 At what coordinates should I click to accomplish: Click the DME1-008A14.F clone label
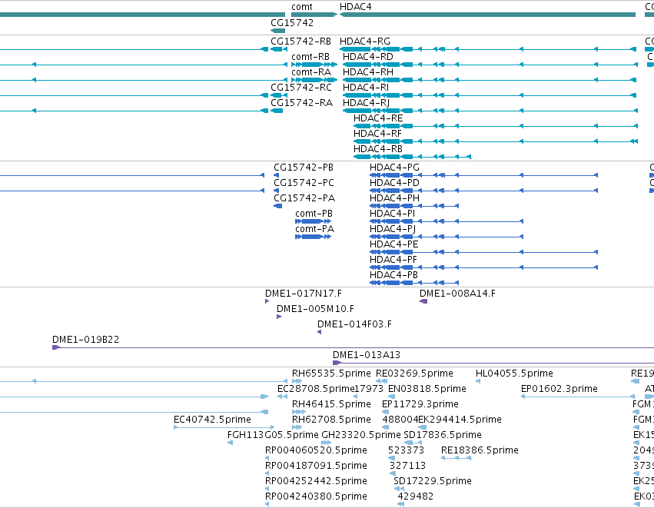coord(457,294)
